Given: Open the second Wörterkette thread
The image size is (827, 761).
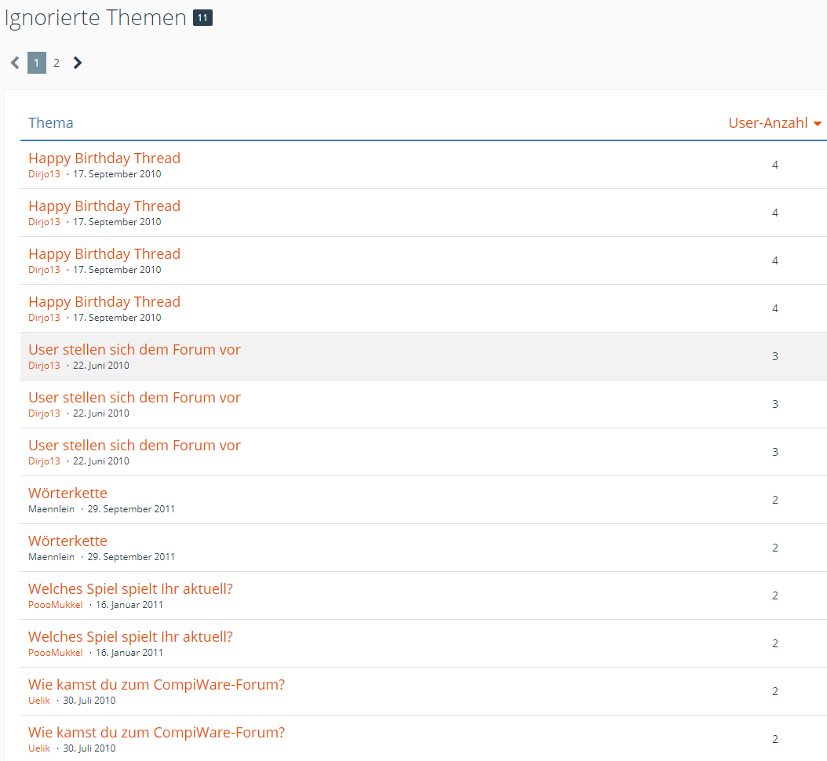Looking at the screenshot, I should pyautogui.click(x=67, y=541).
